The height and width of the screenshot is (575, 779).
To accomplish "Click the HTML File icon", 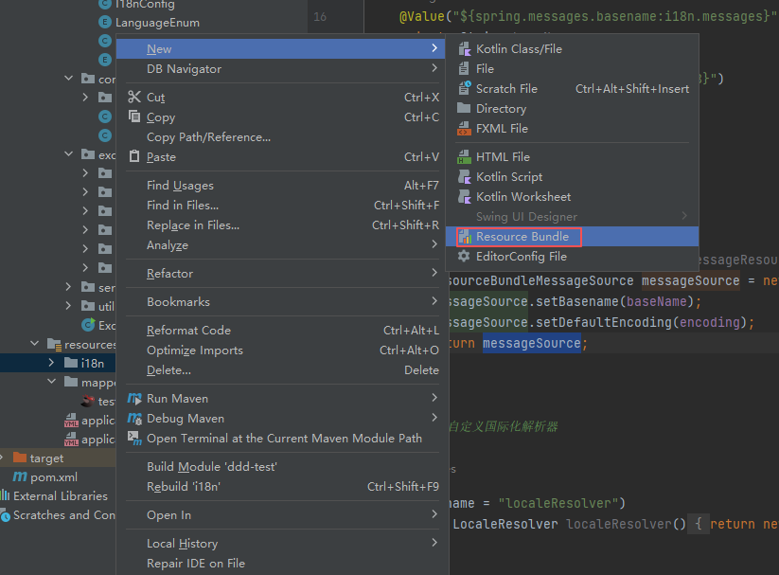I will pyautogui.click(x=464, y=156).
